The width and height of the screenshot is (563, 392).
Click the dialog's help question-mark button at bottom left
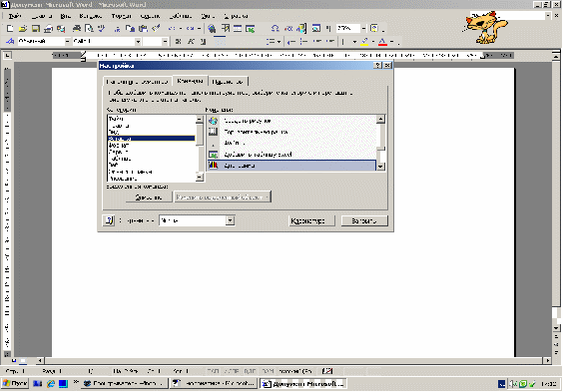[109, 220]
